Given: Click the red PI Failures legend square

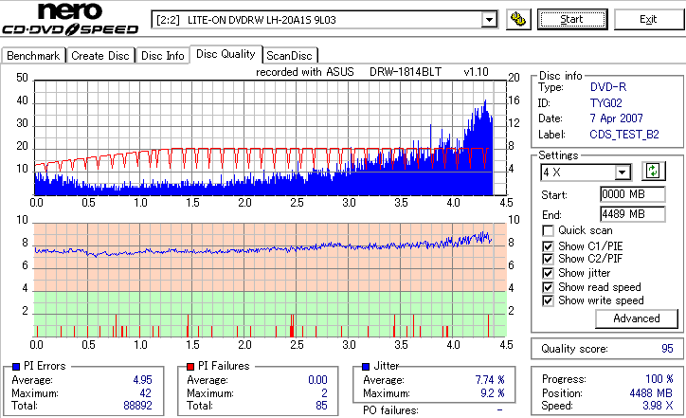Looking at the screenshot, I should click(190, 367).
